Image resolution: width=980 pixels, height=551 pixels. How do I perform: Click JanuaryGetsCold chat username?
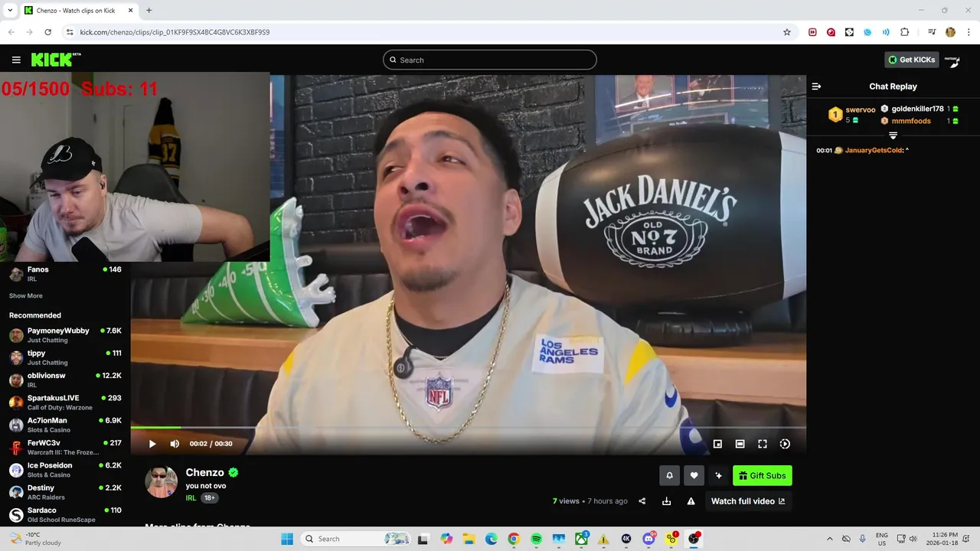click(x=874, y=150)
